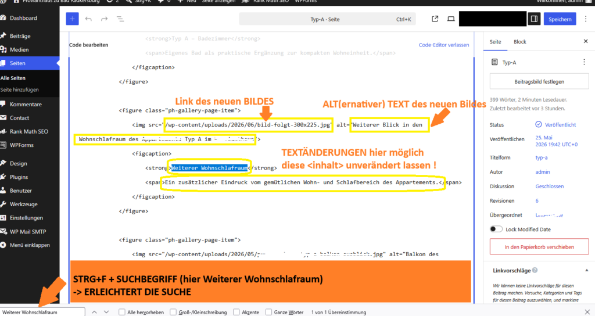The image size is (595, 316).
Task: Click the Linkvorschläge help question icon
Action: pyautogui.click(x=535, y=270)
